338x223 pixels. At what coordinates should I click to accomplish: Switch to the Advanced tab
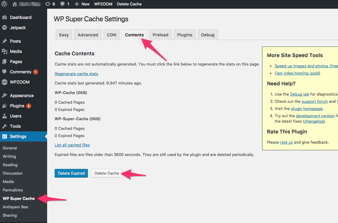point(88,35)
